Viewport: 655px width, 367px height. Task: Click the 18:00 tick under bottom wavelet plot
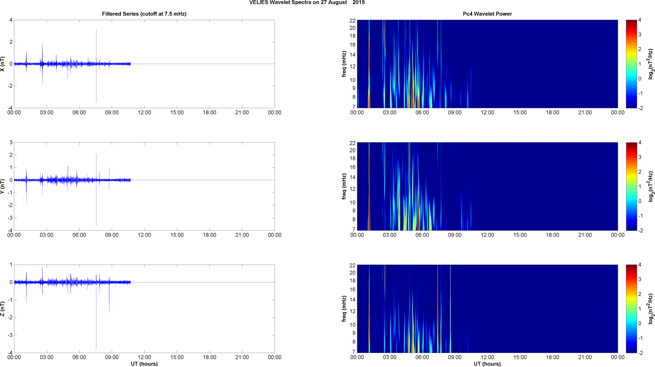click(x=552, y=358)
